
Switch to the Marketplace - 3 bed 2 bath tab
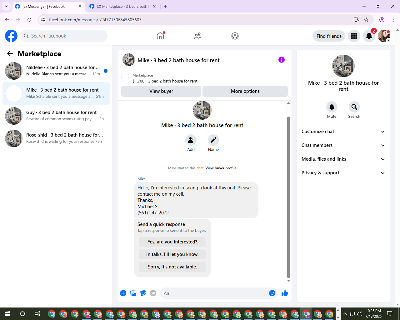click(x=123, y=6)
